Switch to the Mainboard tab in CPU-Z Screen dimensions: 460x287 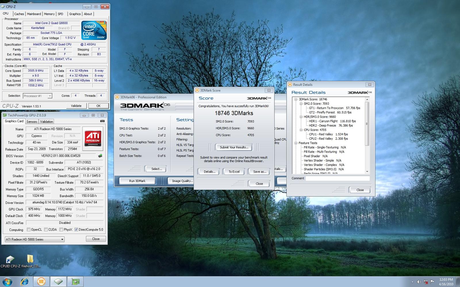(x=34, y=14)
